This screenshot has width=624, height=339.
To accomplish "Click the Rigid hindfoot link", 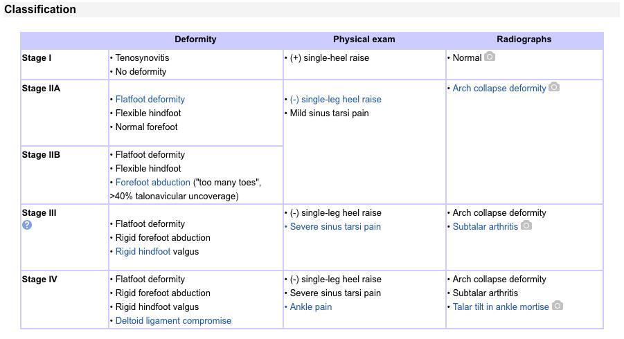I will [143, 251].
